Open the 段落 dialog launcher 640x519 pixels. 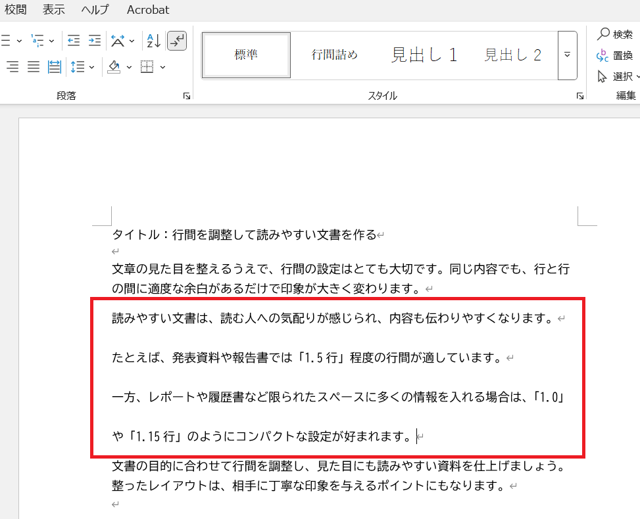coord(187,96)
